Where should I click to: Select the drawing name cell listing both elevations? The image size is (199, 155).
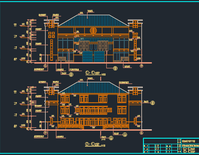[x=190, y=150]
